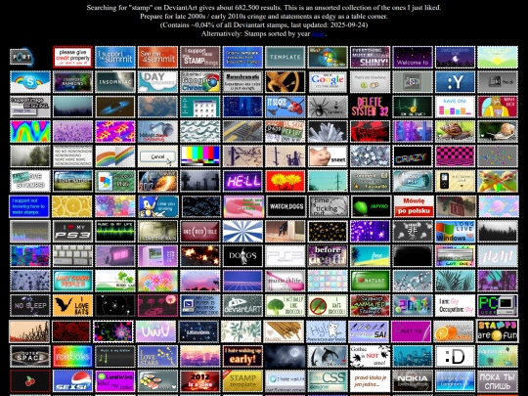528x396 pixels.
Task: Open 'I support not knowing how to make stamps'
Action: (29, 206)
